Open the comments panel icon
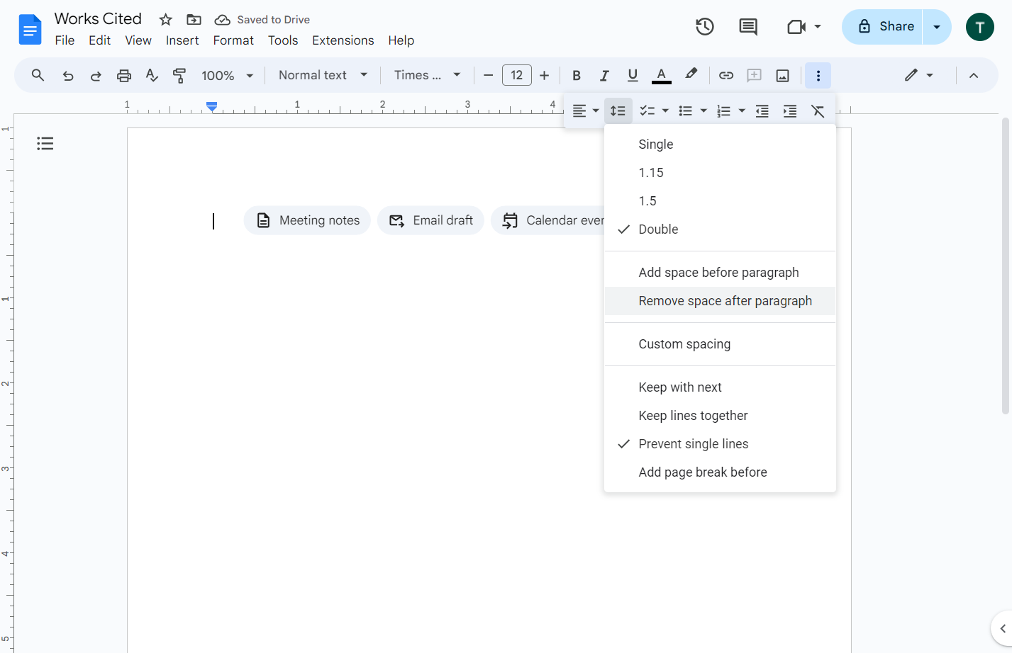Image resolution: width=1012 pixels, height=653 pixels. point(747,27)
